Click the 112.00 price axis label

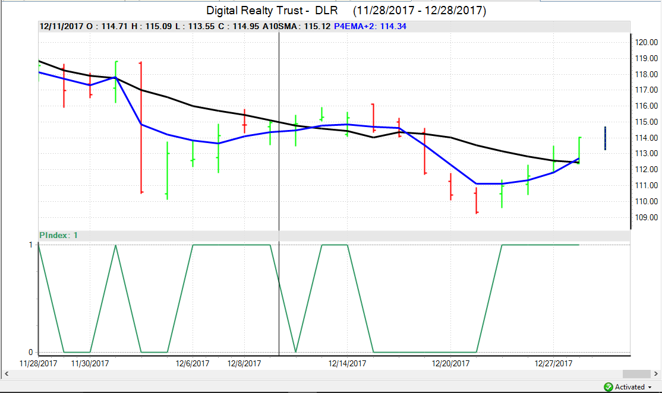coord(647,170)
